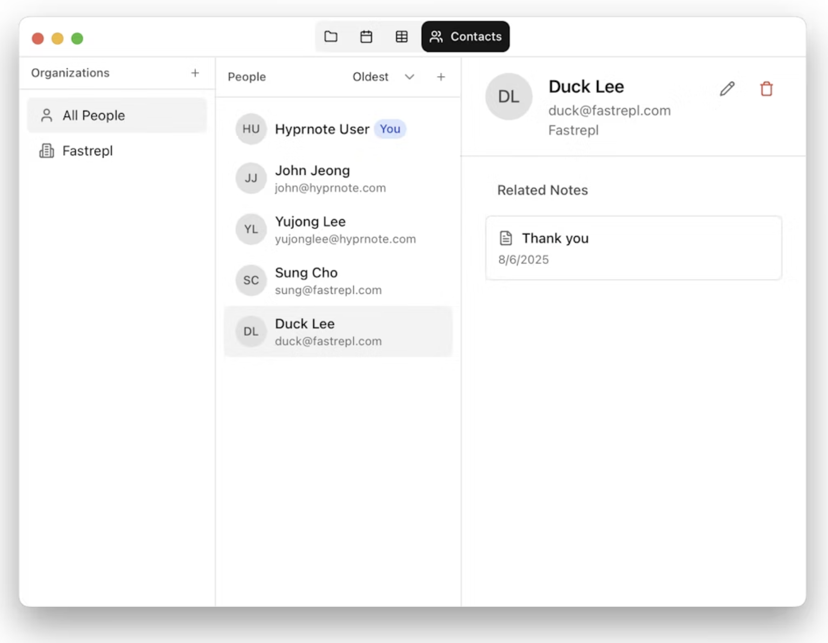
Task: Select the Contacts tab
Action: [465, 37]
